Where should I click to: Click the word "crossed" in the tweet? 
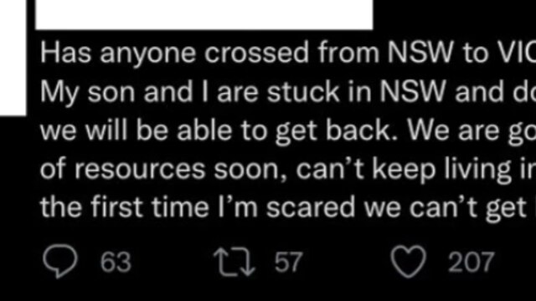(x=256, y=54)
